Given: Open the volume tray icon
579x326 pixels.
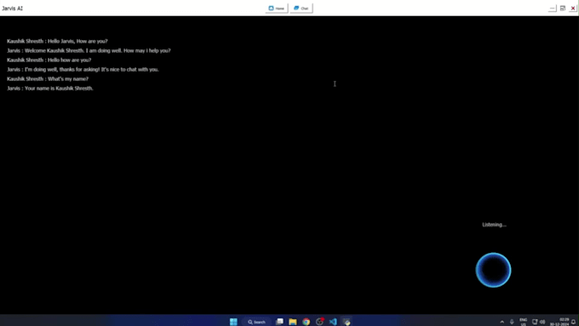Looking at the screenshot, I should pyautogui.click(x=542, y=322).
